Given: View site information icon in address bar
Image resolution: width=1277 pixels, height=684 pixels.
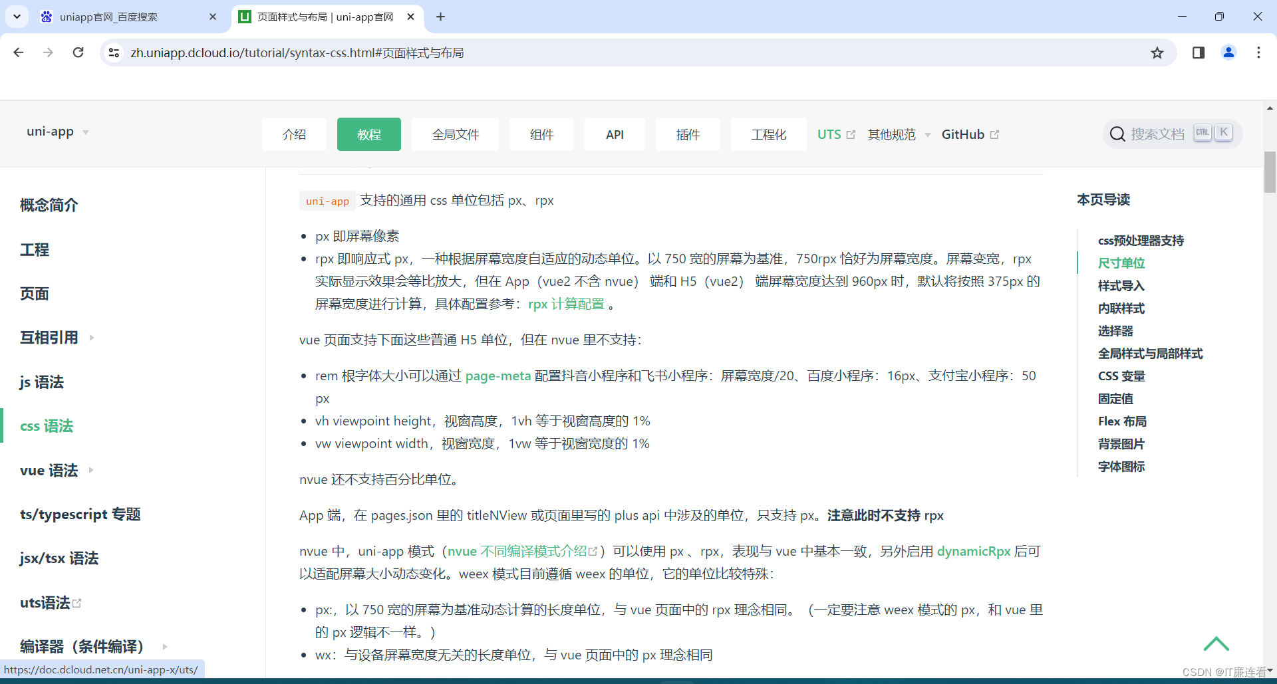Looking at the screenshot, I should [114, 53].
